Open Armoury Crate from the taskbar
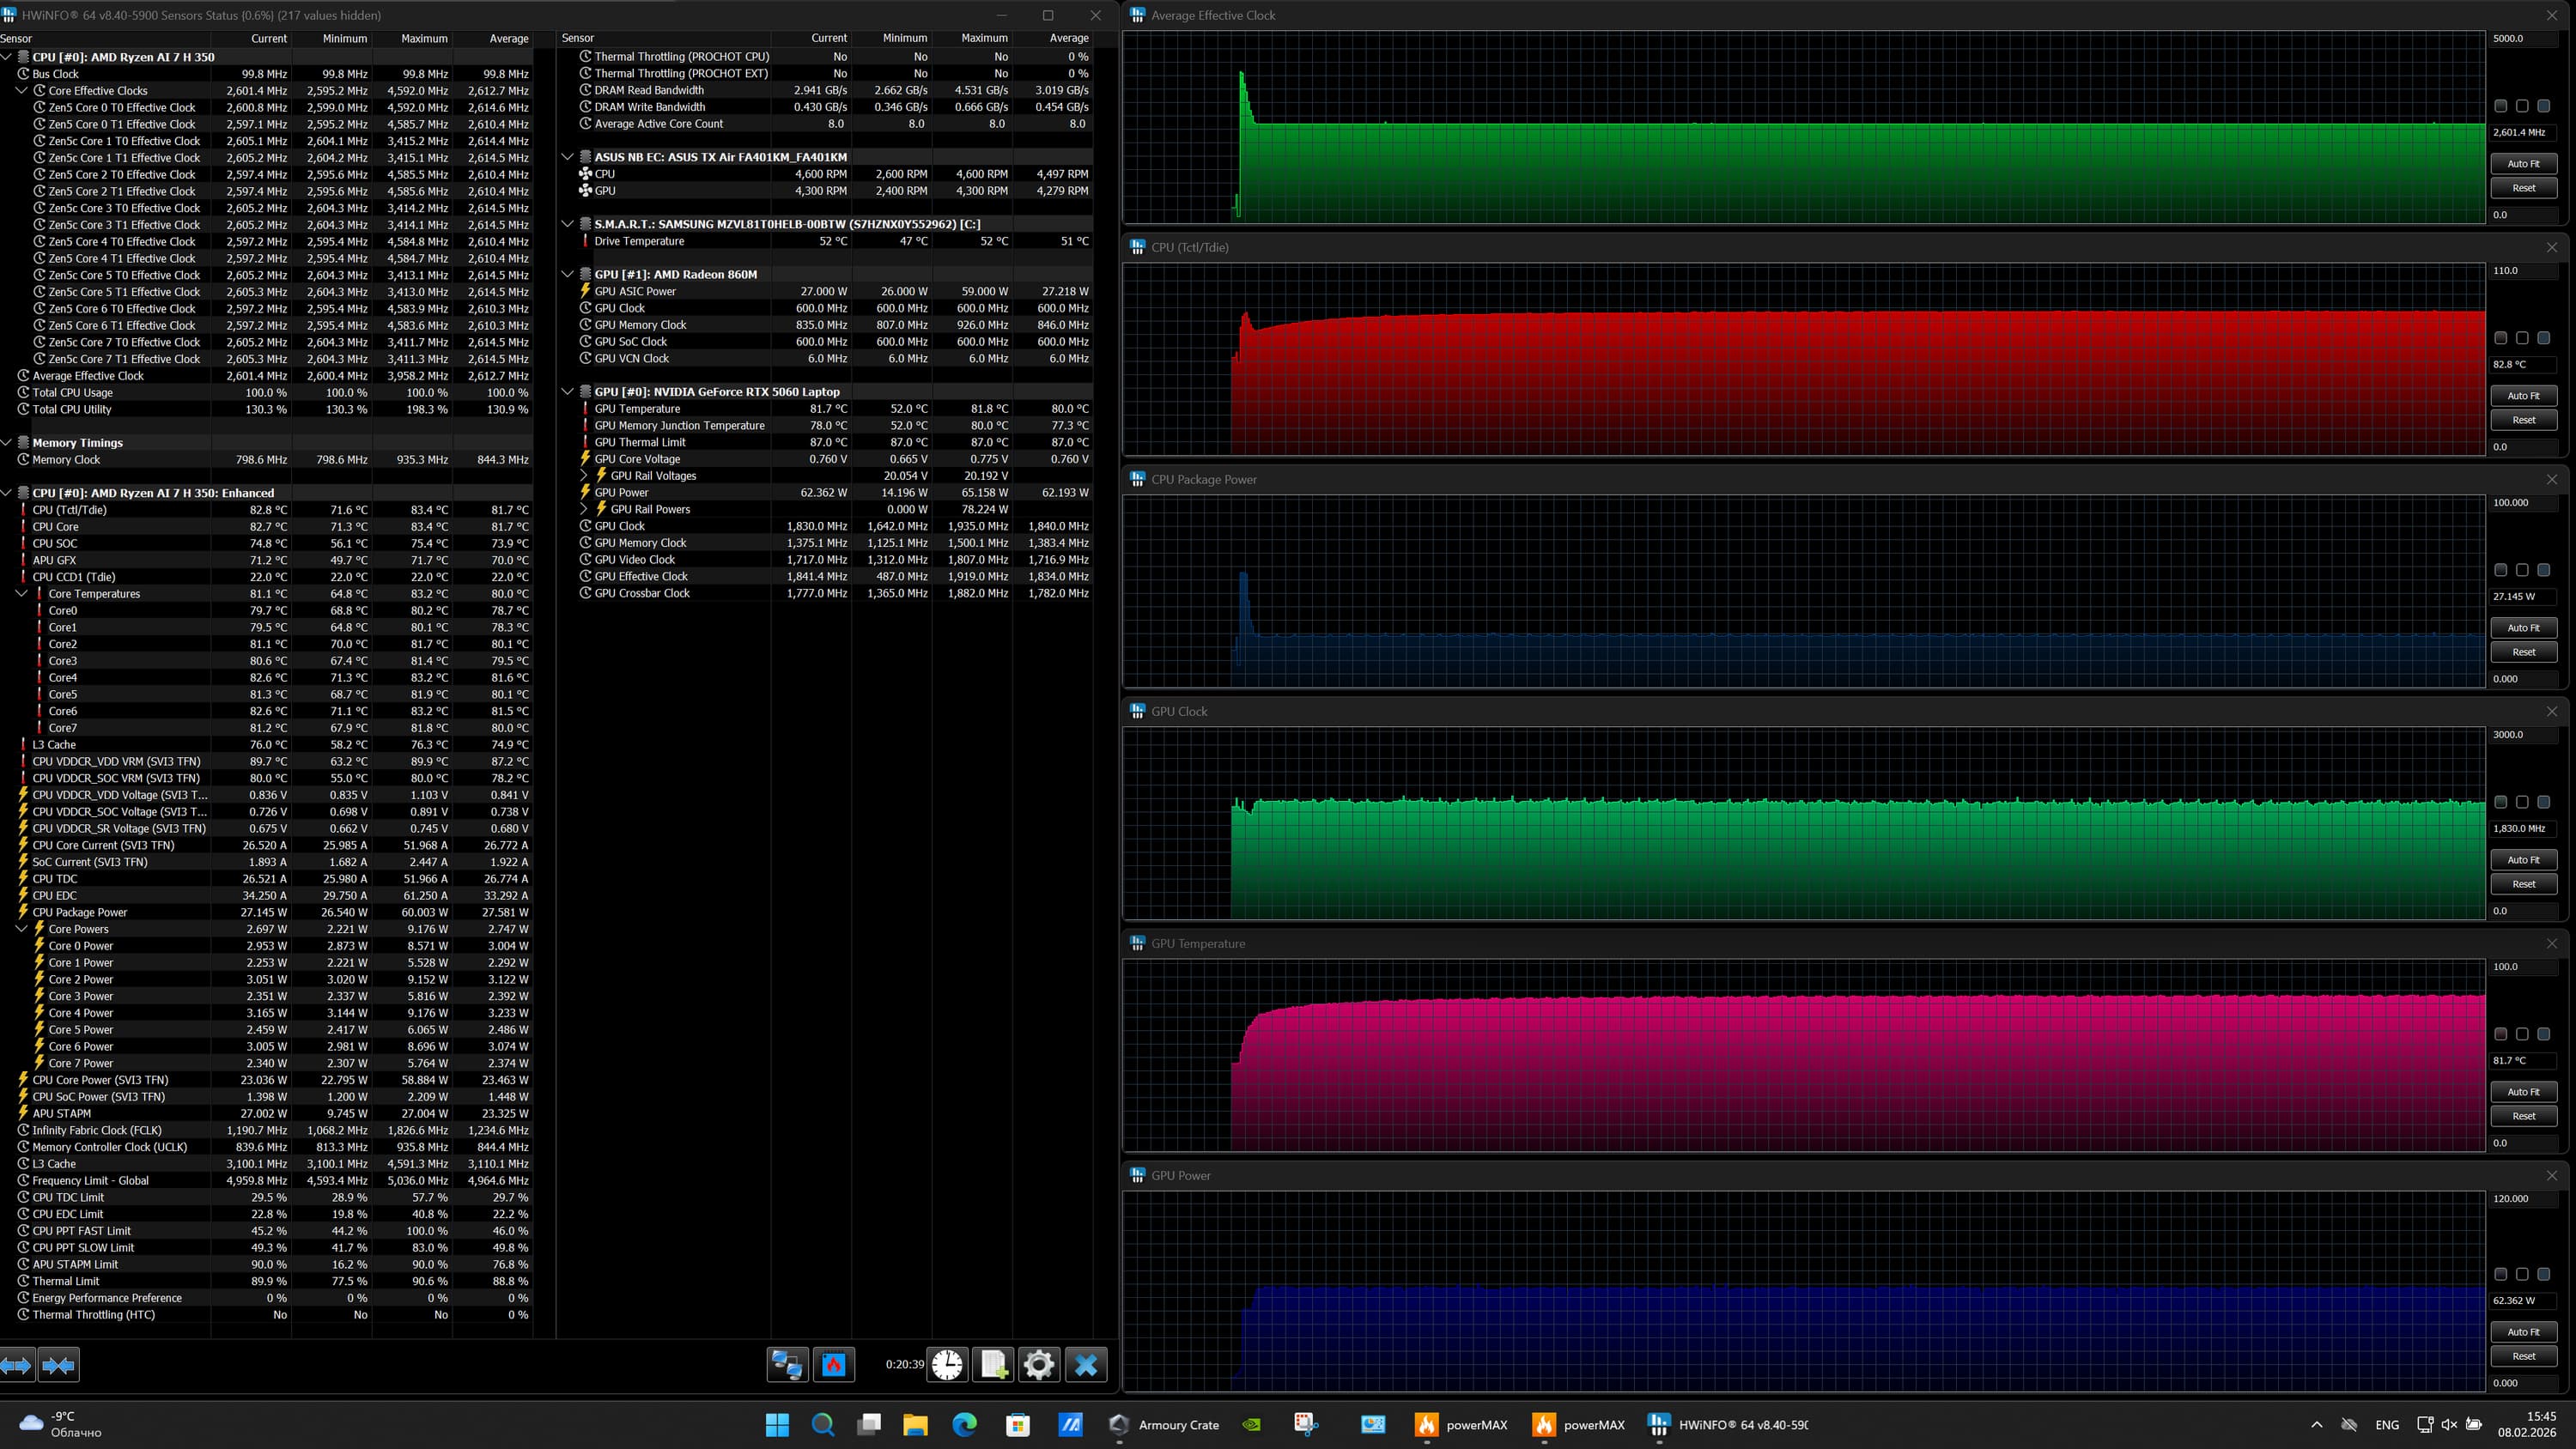Screen dimensions: 2576x1449 click(x=1164, y=1425)
